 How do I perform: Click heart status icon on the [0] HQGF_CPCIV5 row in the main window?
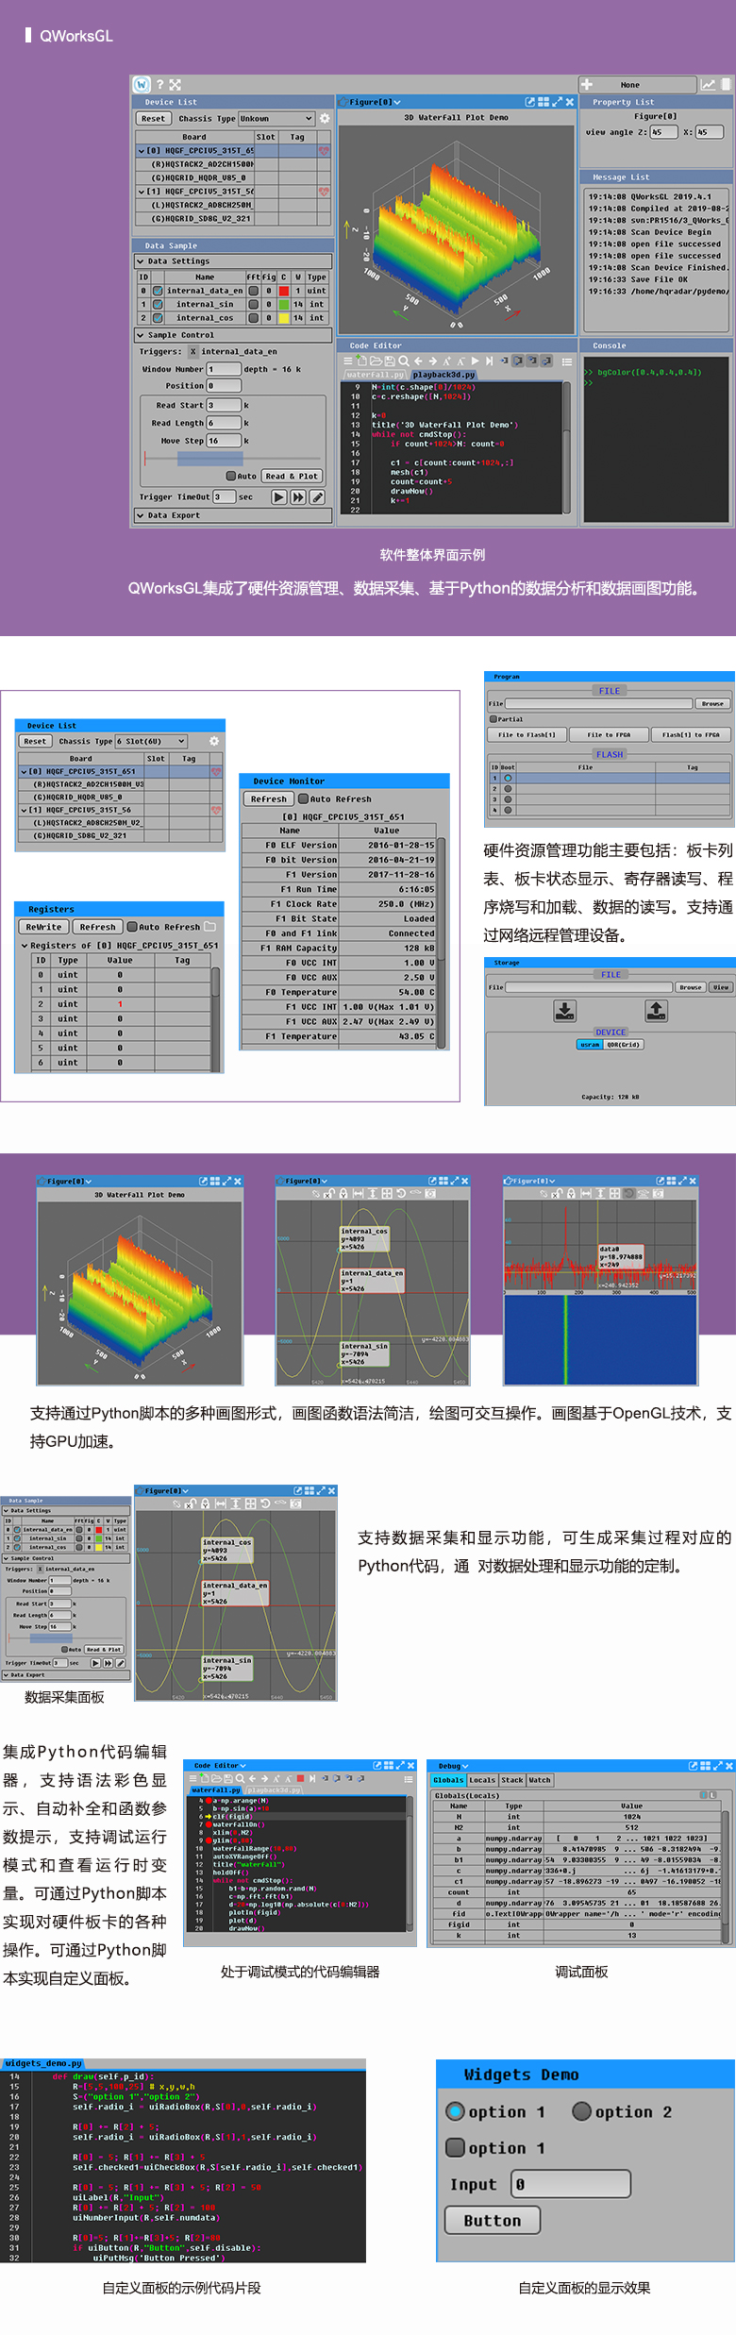click(x=325, y=150)
